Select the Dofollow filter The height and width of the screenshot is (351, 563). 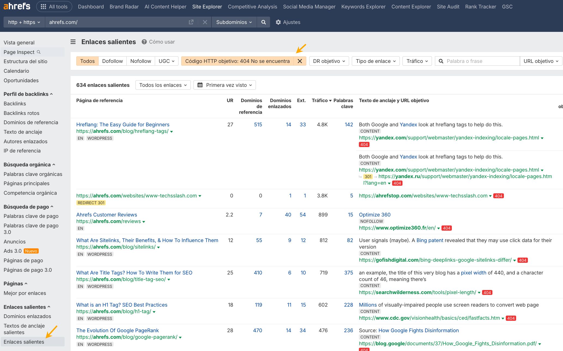tap(112, 61)
